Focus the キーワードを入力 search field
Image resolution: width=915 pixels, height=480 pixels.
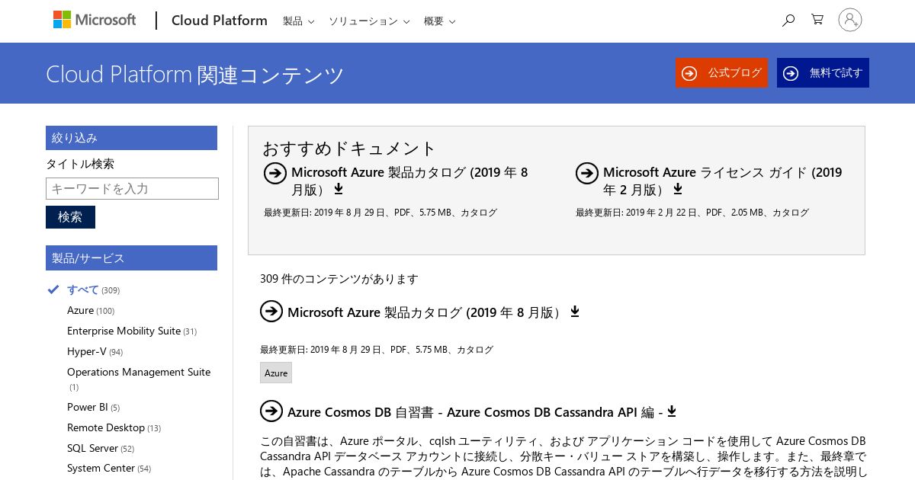132,189
